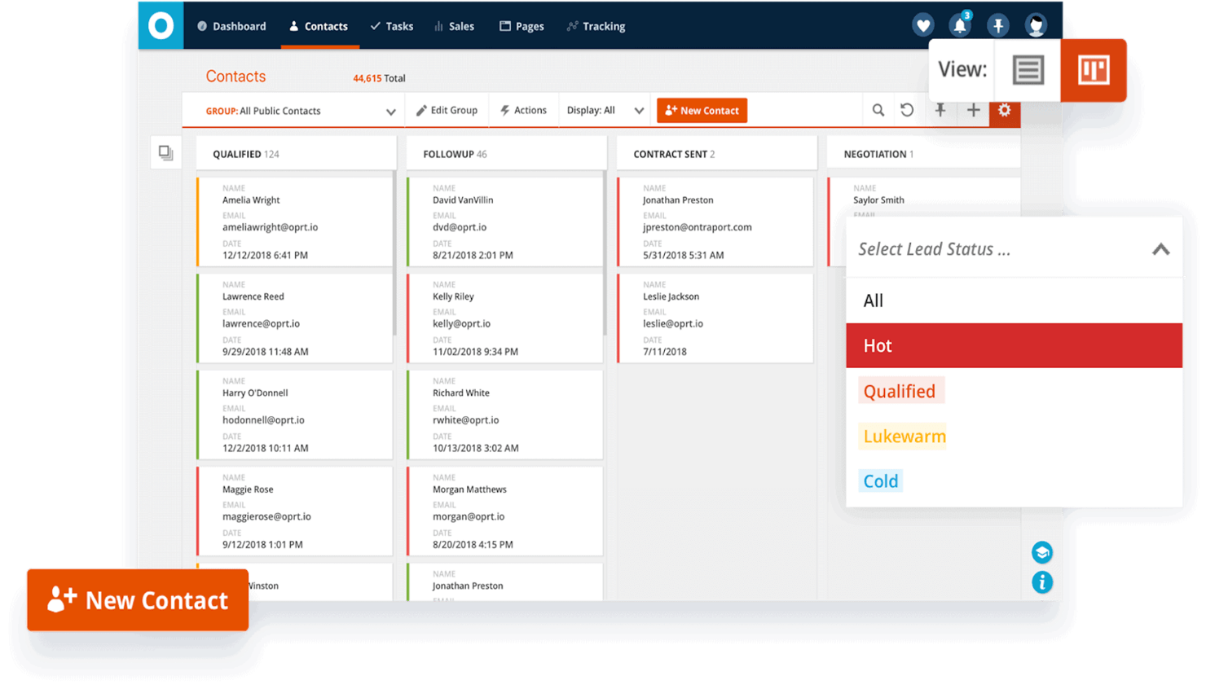Expand the GROUP: All Public Contacts dropdown
Viewport: 1206px width, 689px height.
coord(390,111)
